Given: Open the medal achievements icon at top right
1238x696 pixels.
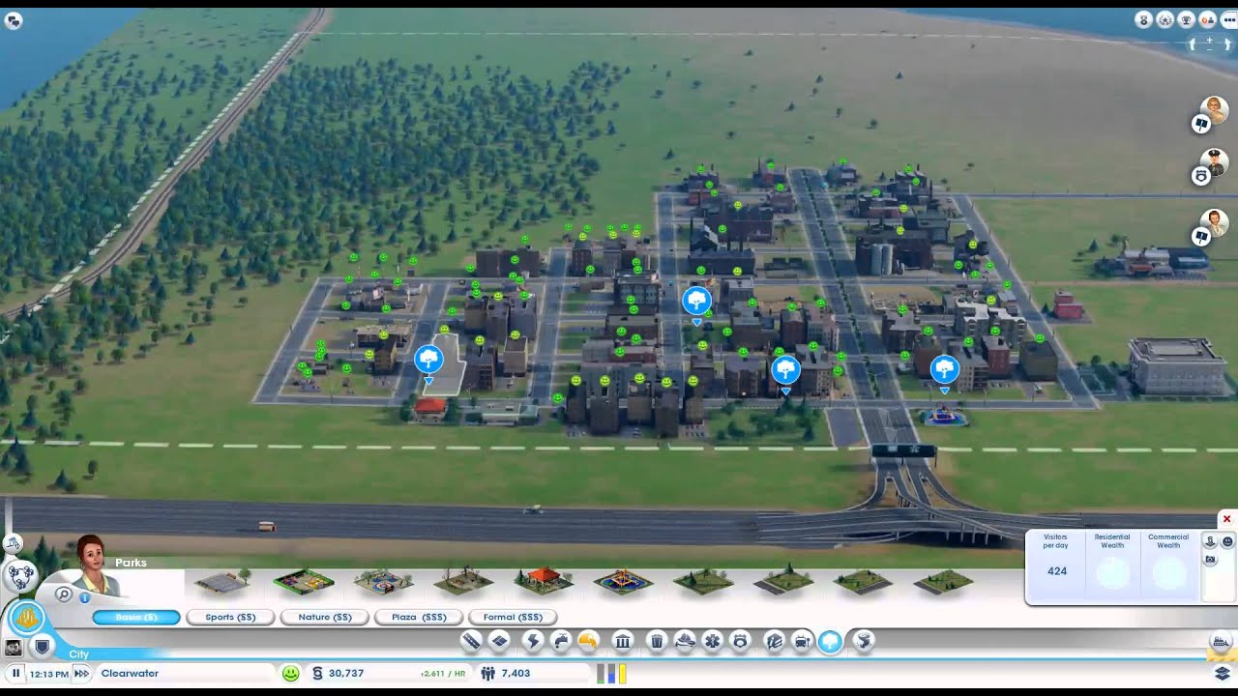Looking at the screenshot, I should [1143, 19].
